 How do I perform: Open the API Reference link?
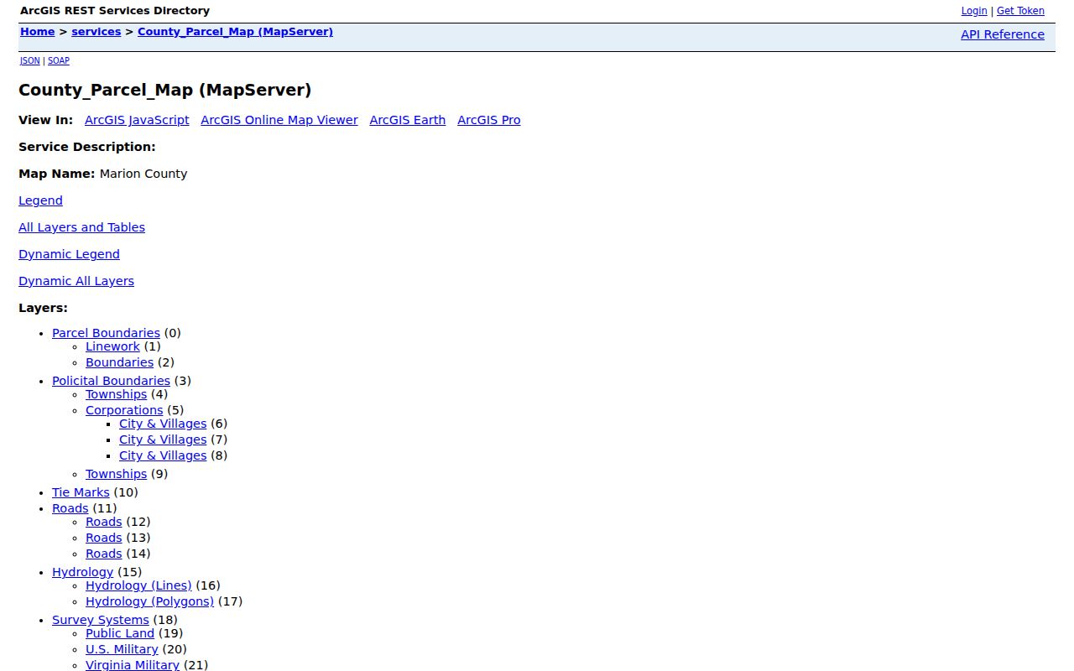pyautogui.click(x=1003, y=34)
